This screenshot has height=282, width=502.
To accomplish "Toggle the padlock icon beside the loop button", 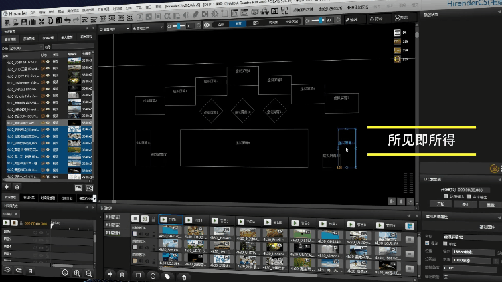I will pos(153,219).
